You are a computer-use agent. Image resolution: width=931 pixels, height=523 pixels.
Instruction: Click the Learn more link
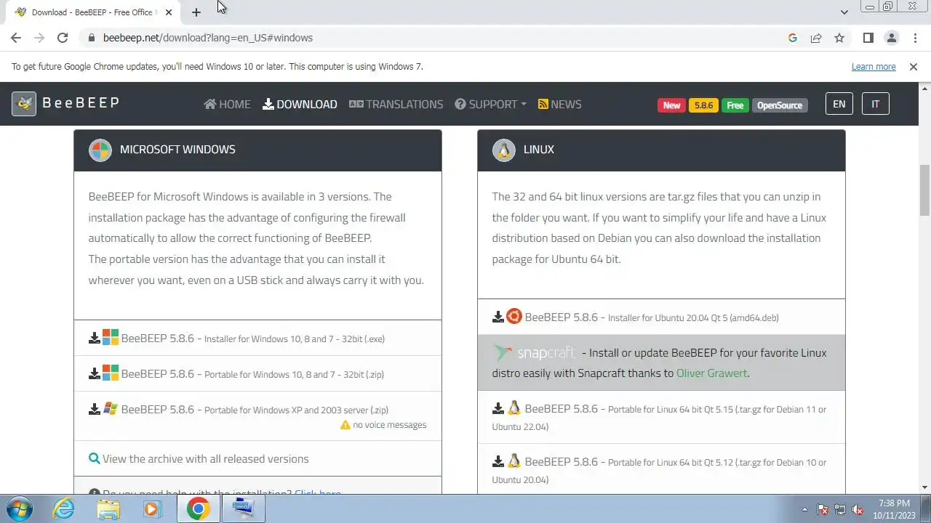point(874,67)
